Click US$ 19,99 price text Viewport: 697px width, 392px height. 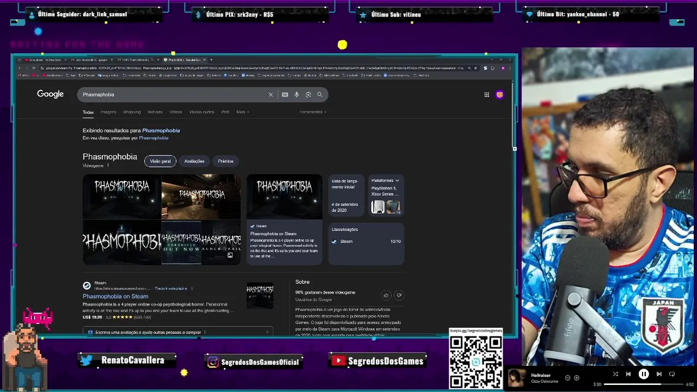(93, 317)
